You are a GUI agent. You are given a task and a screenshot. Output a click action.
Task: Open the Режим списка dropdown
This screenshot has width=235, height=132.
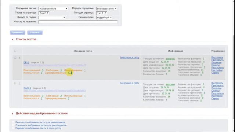point(104,18)
